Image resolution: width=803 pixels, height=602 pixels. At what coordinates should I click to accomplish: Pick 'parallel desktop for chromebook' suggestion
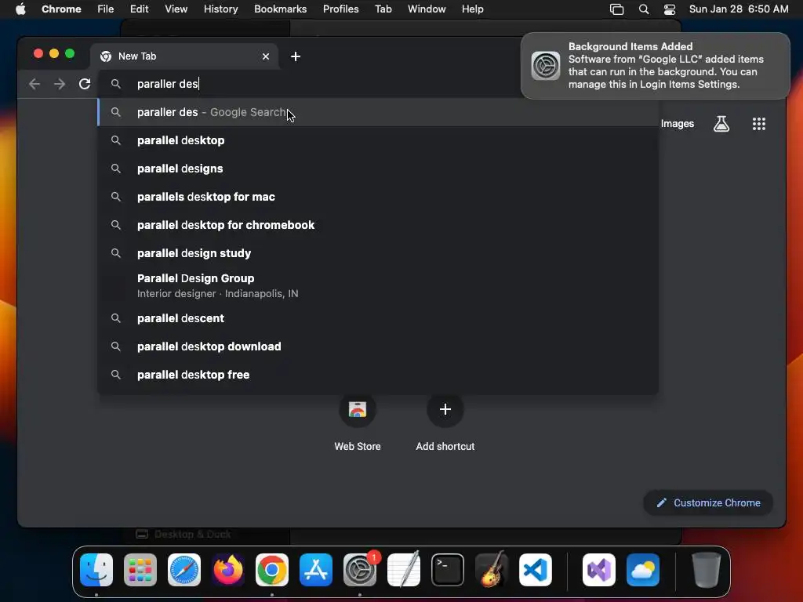tap(378, 225)
